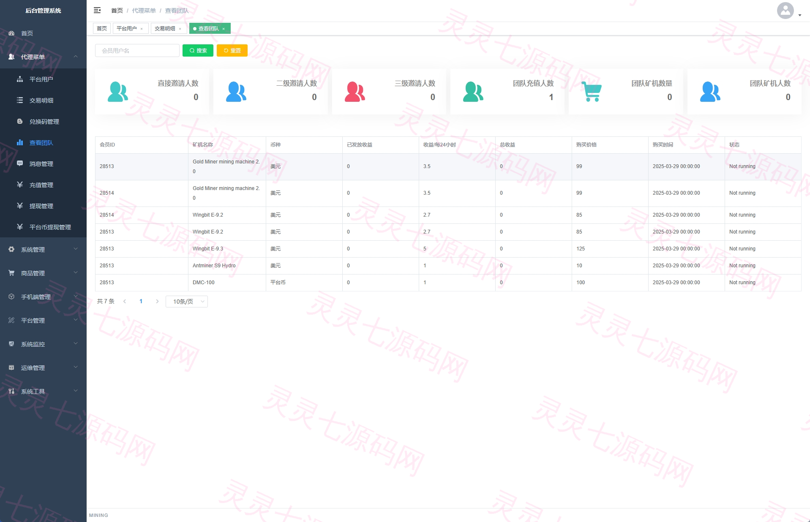
Task: Click the green 搜索 button
Action: click(x=198, y=50)
